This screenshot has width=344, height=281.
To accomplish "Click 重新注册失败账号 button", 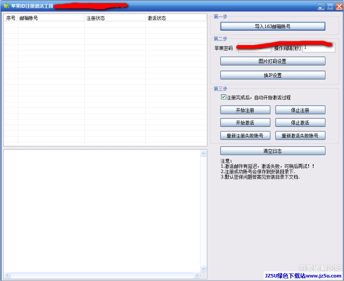I will point(245,136).
